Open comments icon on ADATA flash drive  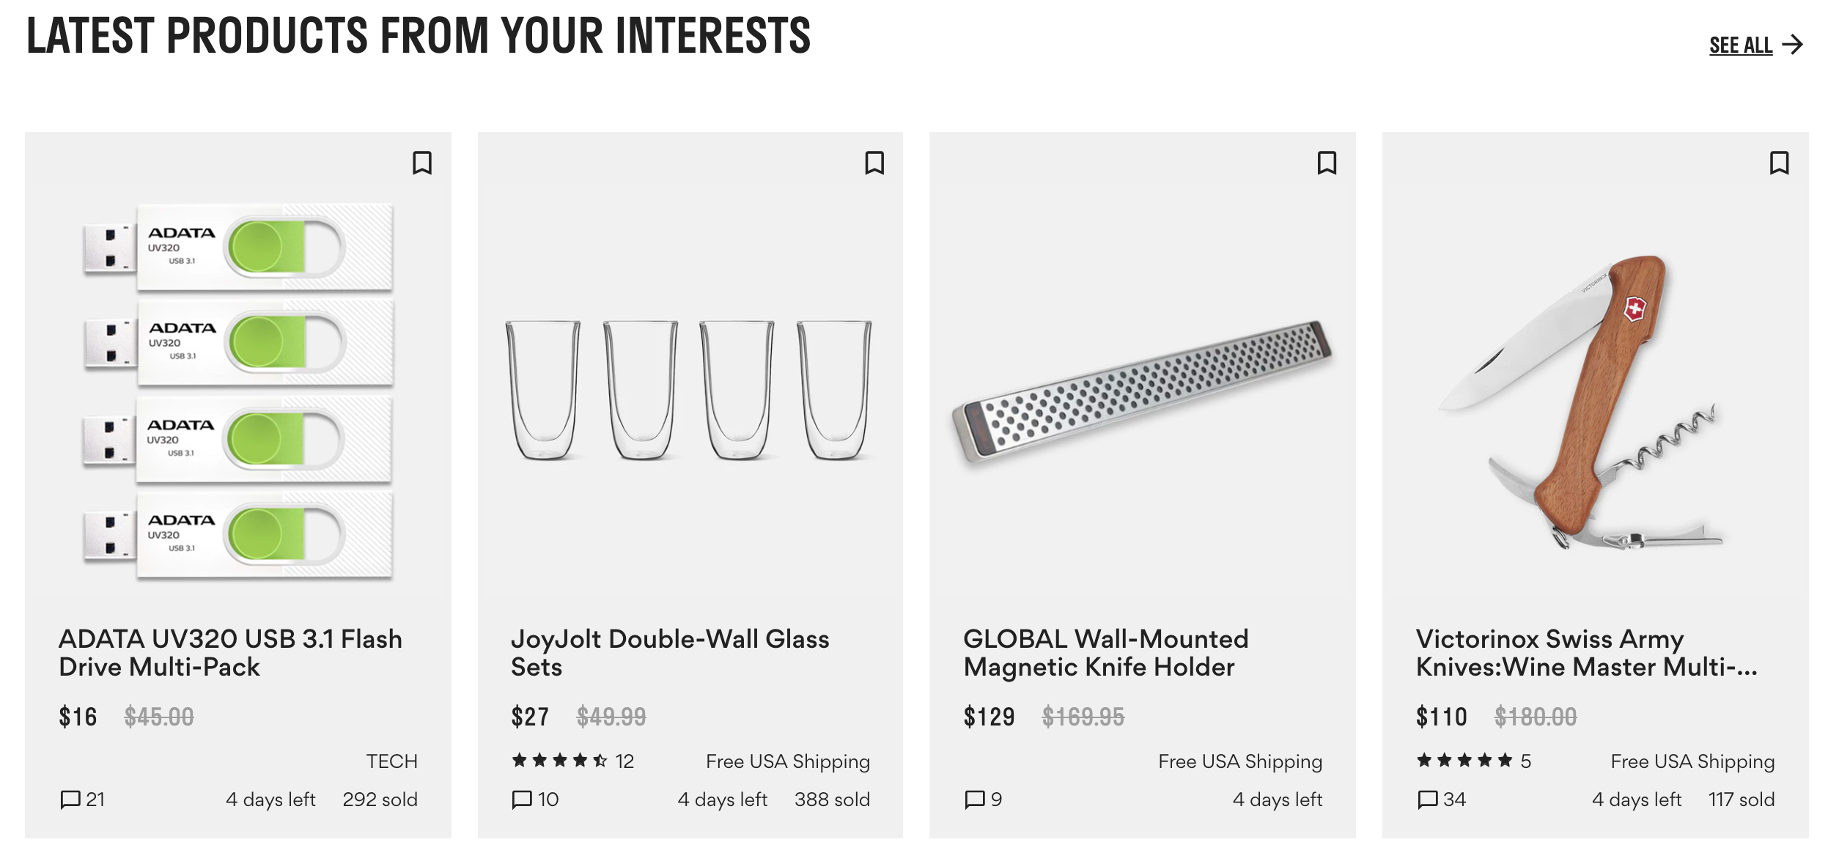point(70,800)
